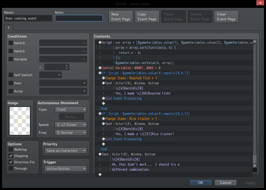Close the Event Editor window
This screenshot has width=266, height=190.
point(260,3)
